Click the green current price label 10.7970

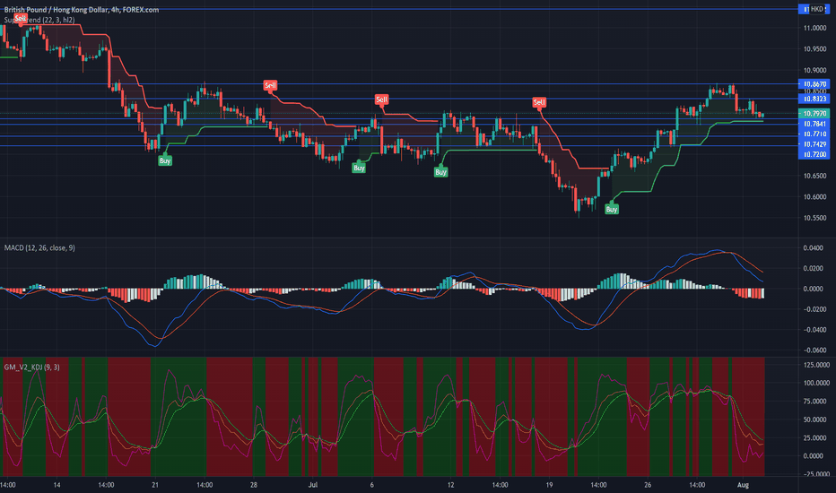[x=814, y=114]
